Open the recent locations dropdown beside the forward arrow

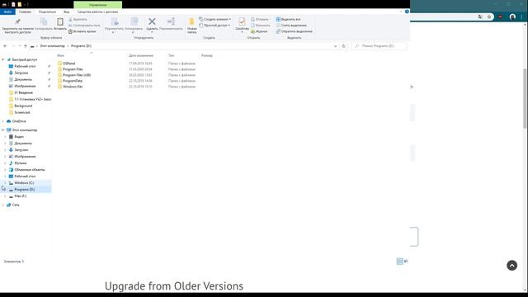coord(20,46)
